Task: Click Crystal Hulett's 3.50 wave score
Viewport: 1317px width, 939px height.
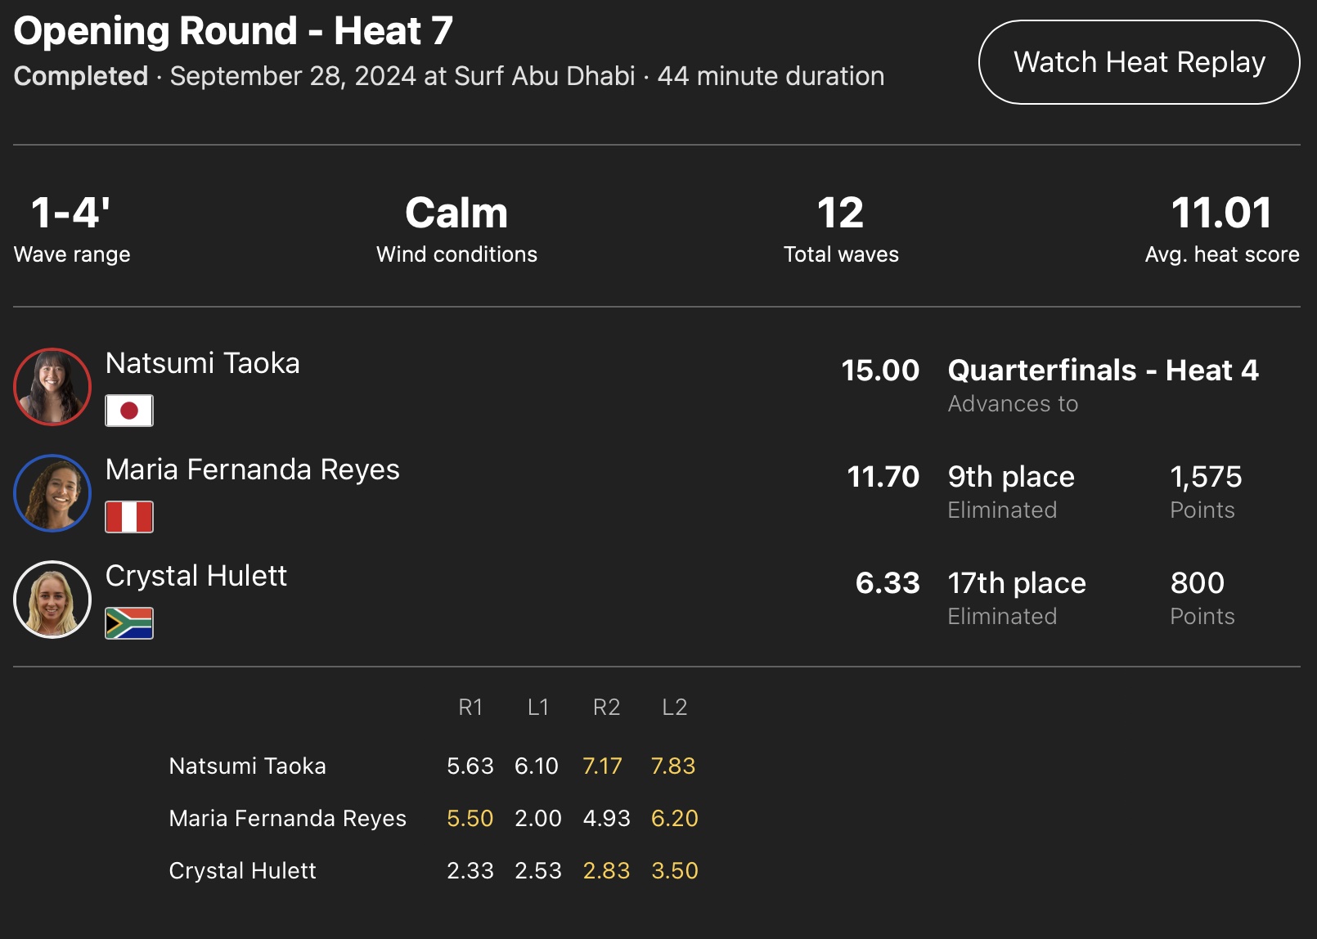Action: pos(674,871)
